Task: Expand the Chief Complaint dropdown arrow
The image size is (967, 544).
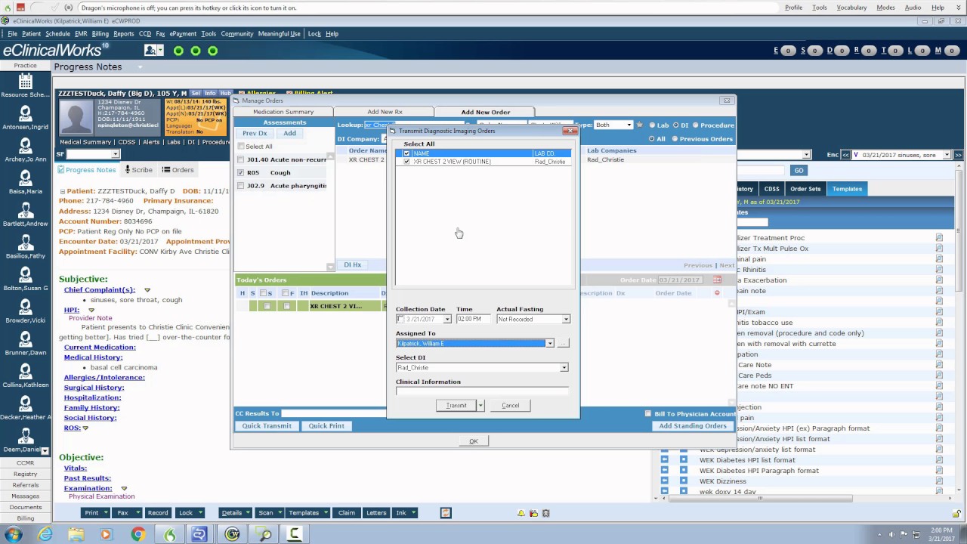Action: pyautogui.click(x=147, y=290)
